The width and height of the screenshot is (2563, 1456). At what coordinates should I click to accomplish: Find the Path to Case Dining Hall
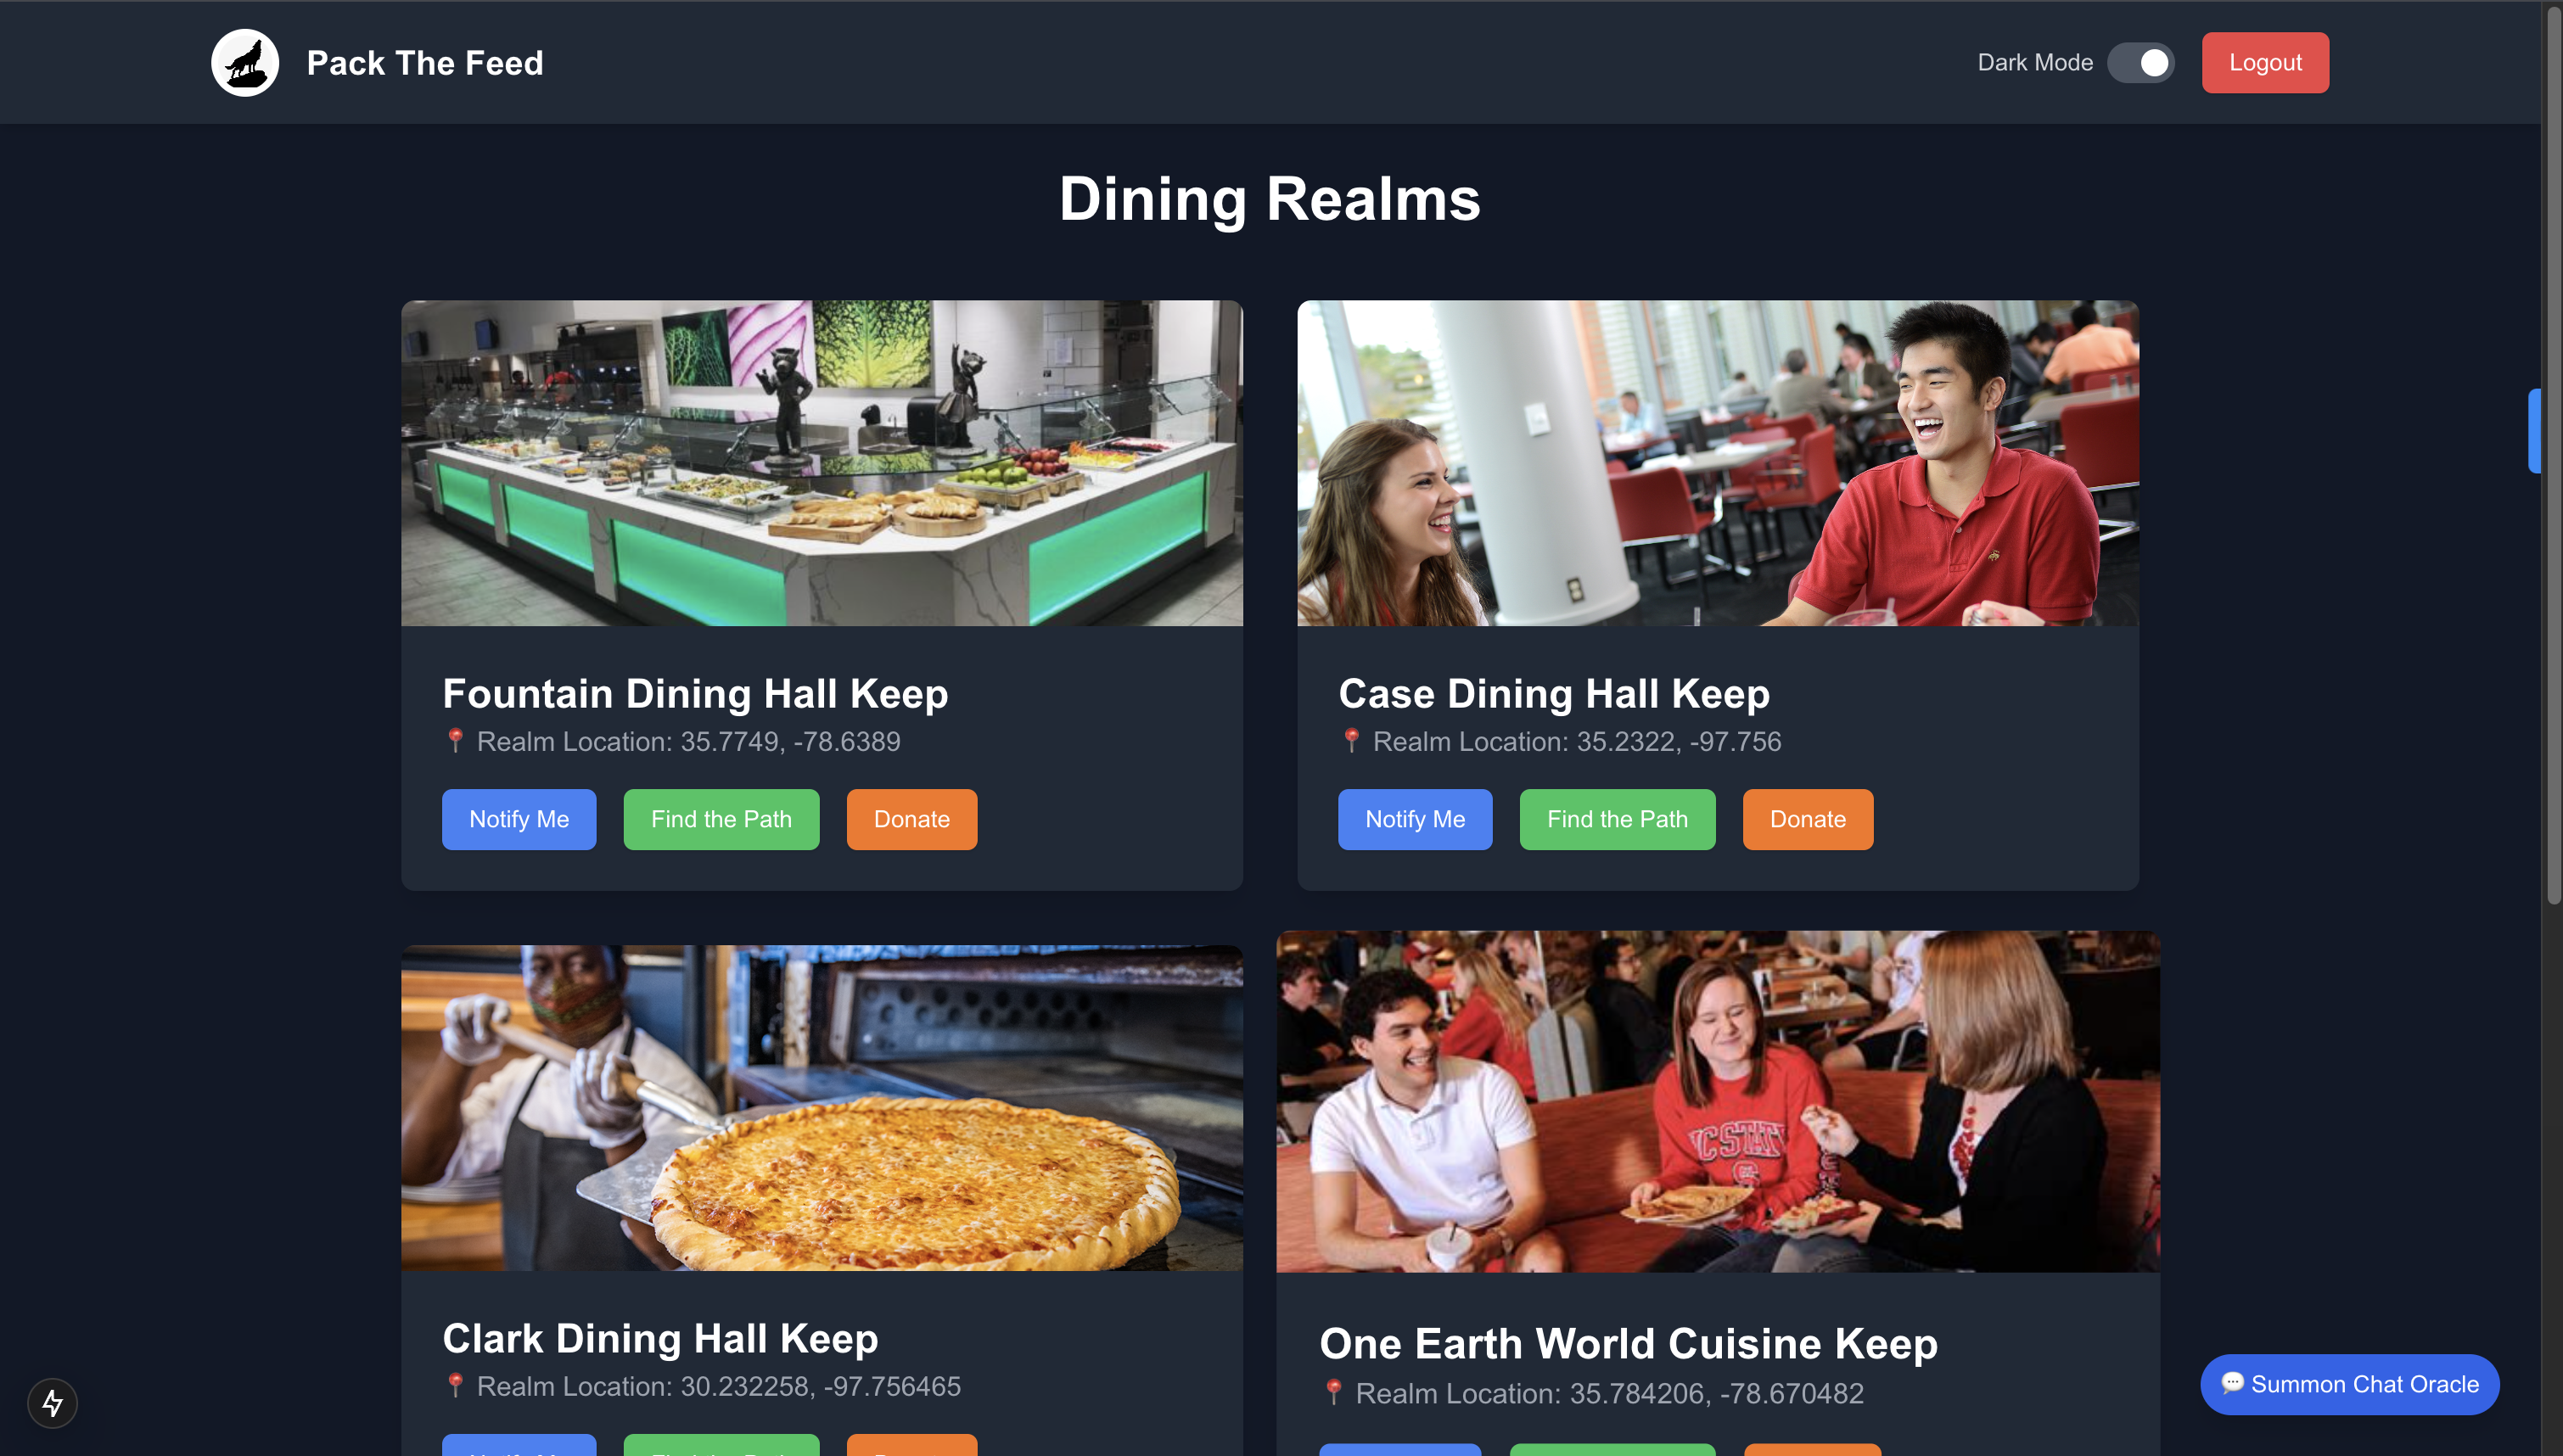pos(1617,819)
